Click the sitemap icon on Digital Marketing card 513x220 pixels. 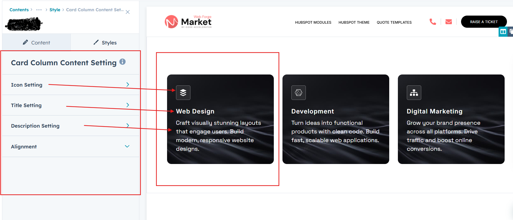[x=414, y=93]
